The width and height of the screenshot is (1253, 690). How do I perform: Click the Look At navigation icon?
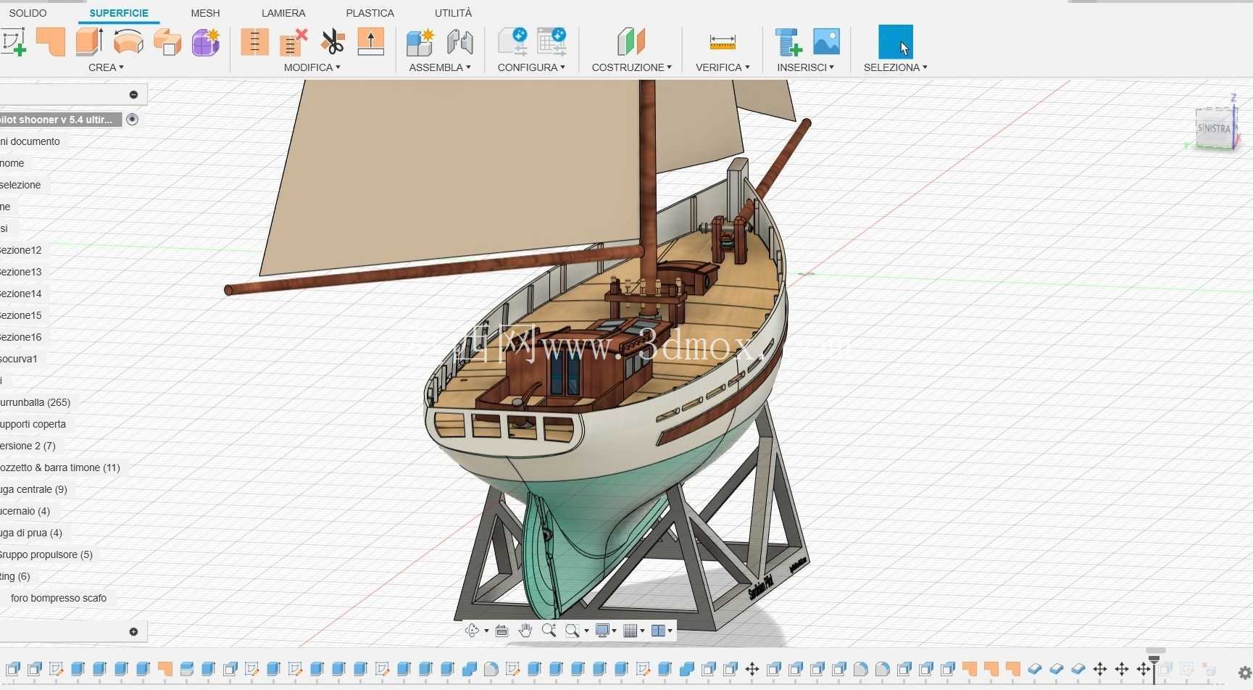tap(501, 631)
